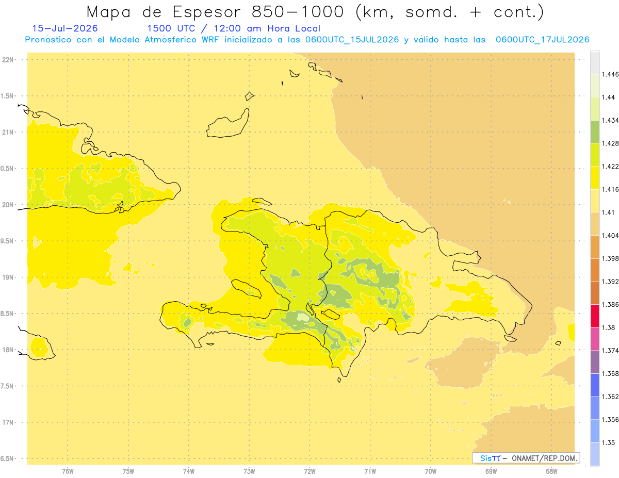Click the 1.398 colorbar value
Screen dimensions: 619x478
[x=610, y=258]
